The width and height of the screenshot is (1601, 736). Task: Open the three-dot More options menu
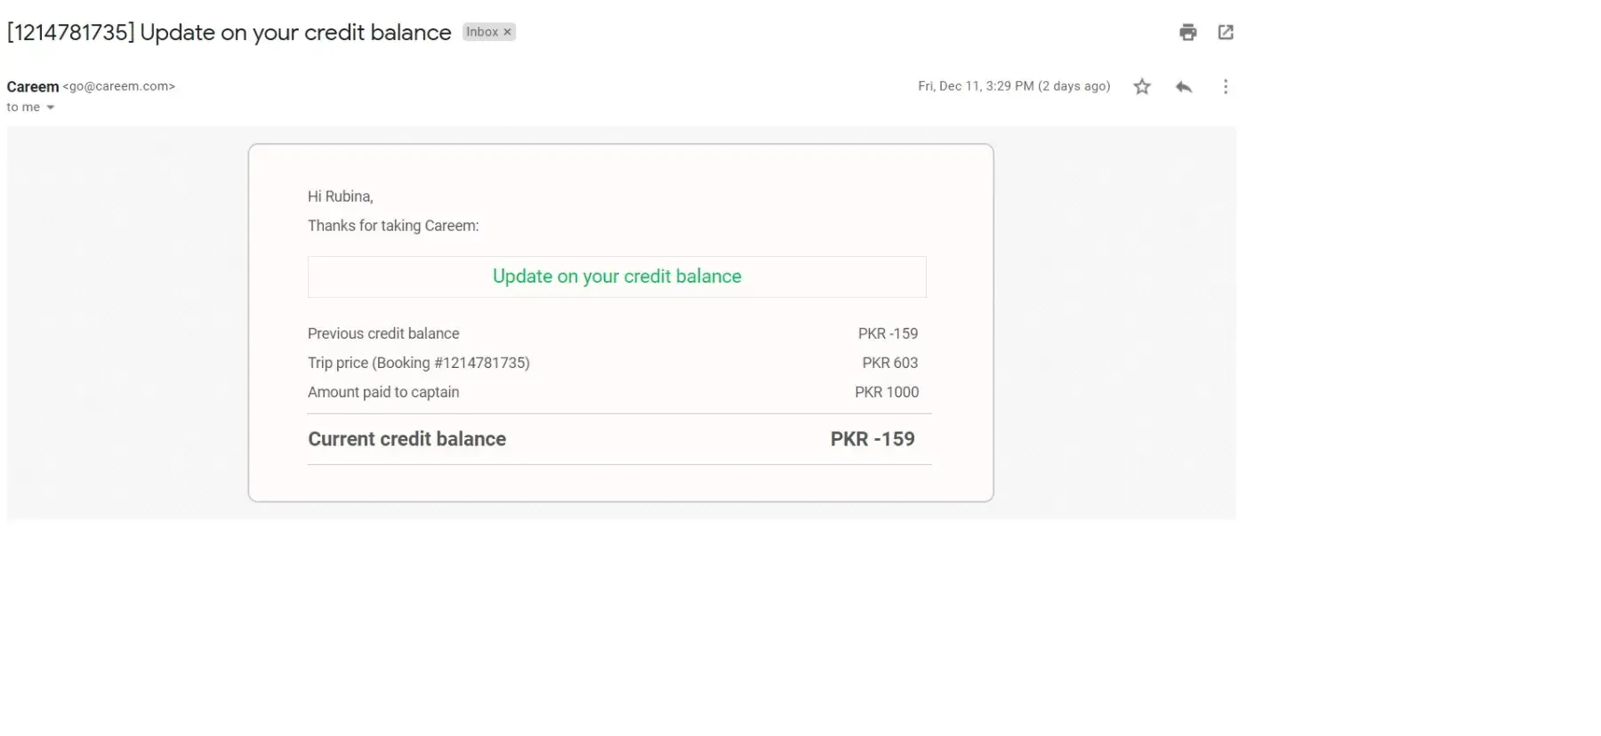tap(1226, 86)
